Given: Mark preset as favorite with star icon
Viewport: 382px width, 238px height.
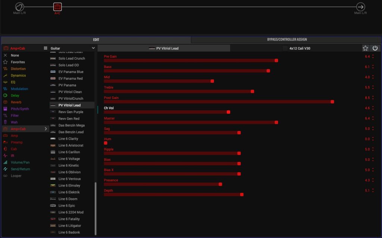Looking at the screenshot, I should pos(365,48).
